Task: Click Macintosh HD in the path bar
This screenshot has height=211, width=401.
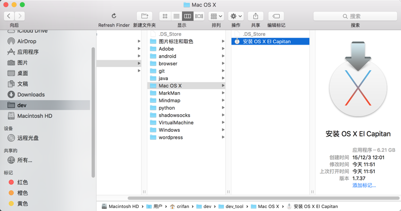Action: [x=120, y=206]
